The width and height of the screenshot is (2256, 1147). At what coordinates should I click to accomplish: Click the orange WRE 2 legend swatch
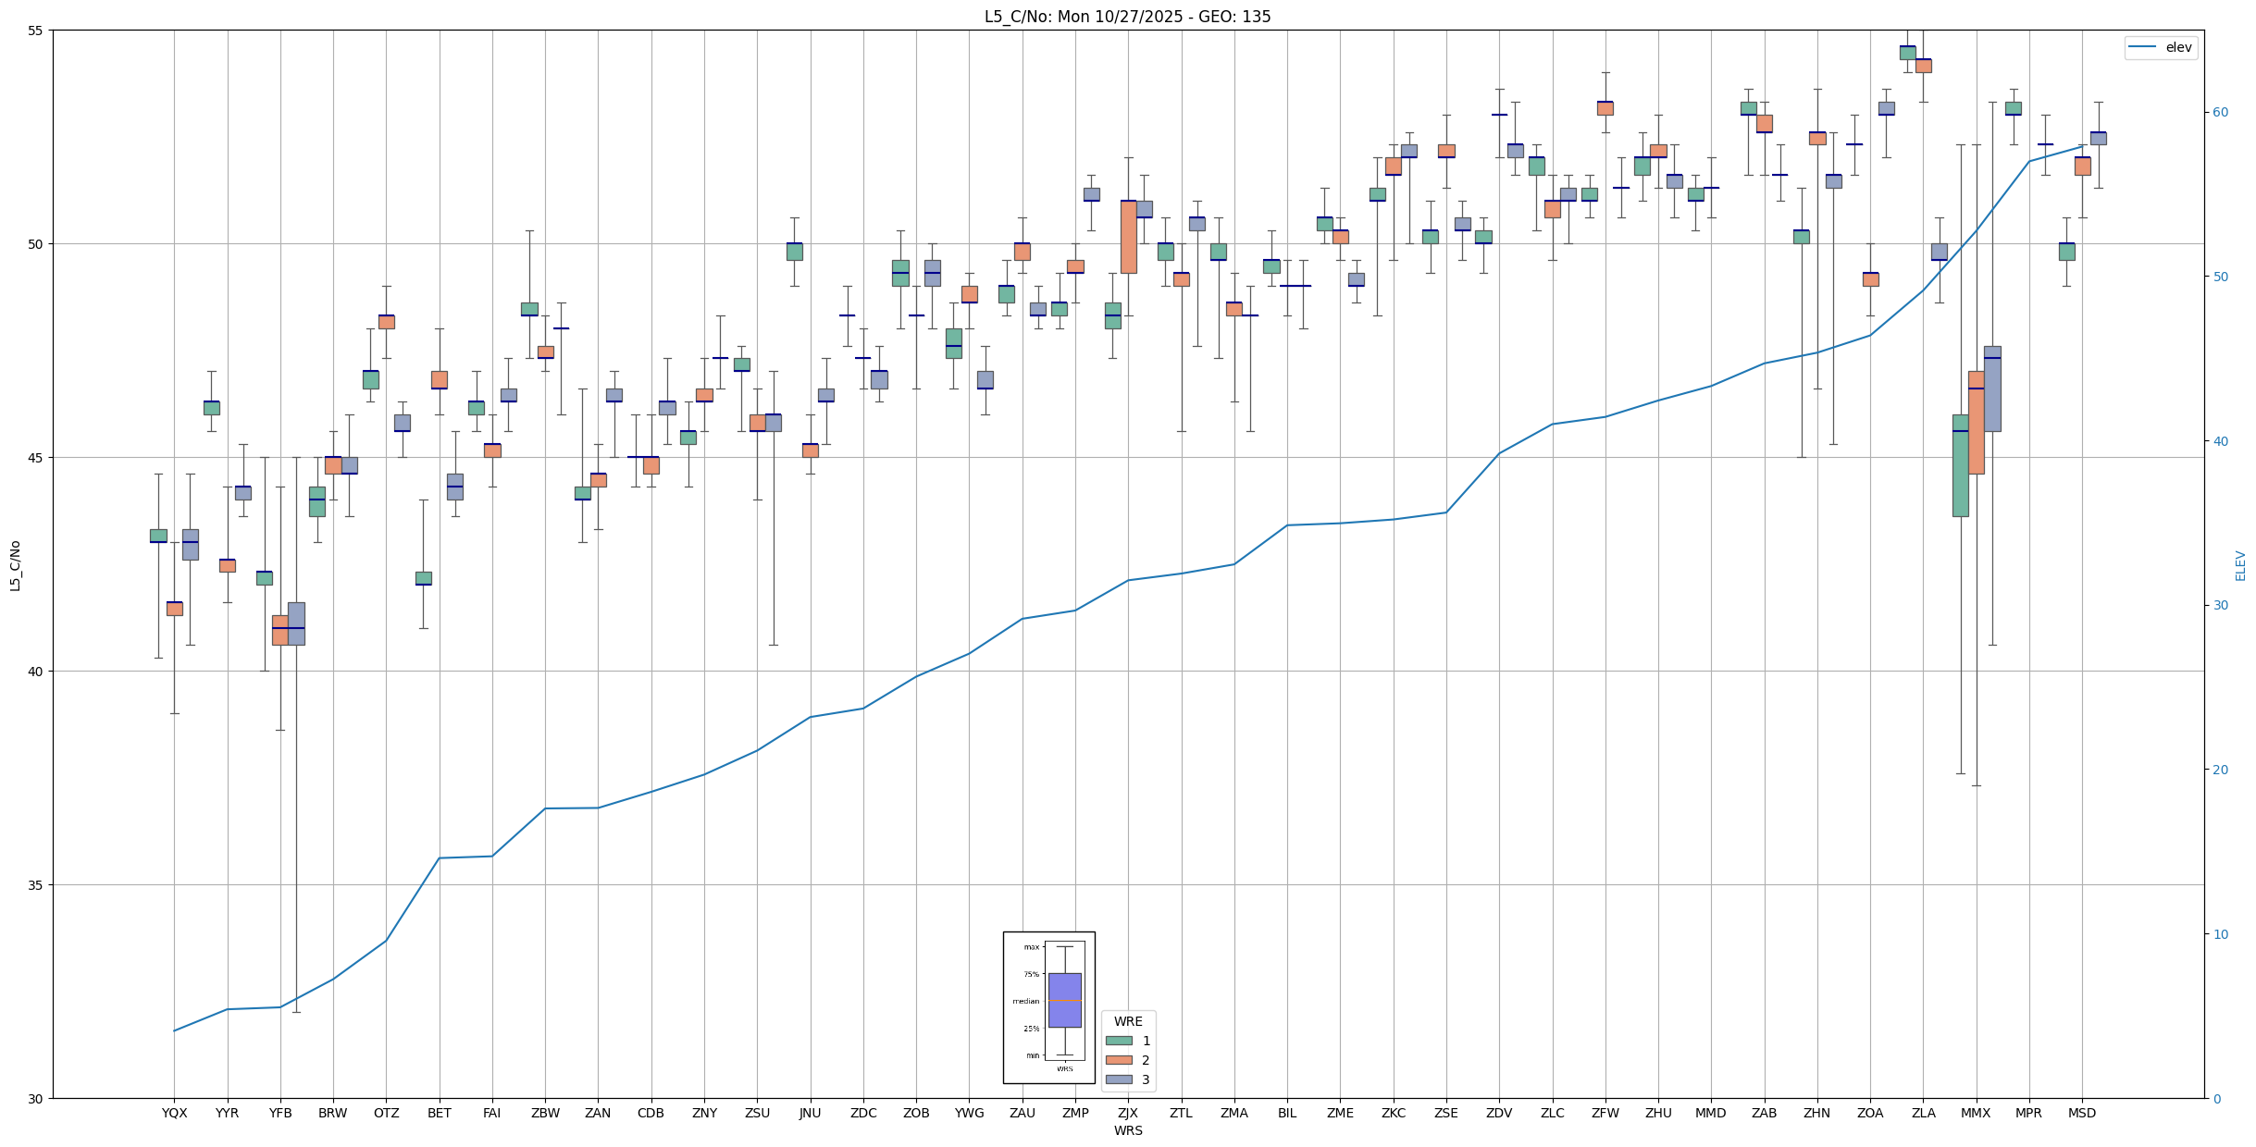1118,1060
